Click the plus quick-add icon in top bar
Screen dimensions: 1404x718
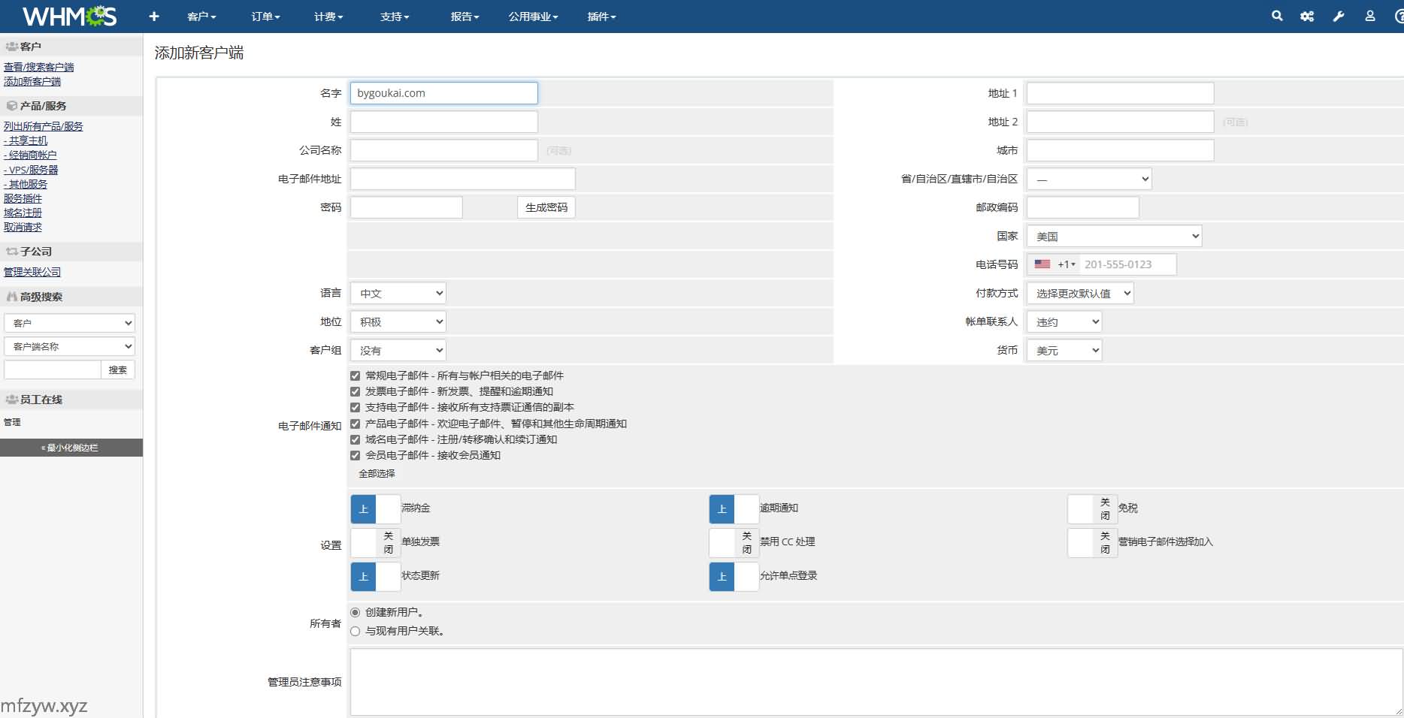click(154, 17)
